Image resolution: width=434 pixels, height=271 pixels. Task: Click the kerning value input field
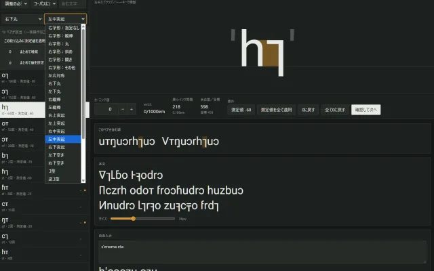coord(106,110)
